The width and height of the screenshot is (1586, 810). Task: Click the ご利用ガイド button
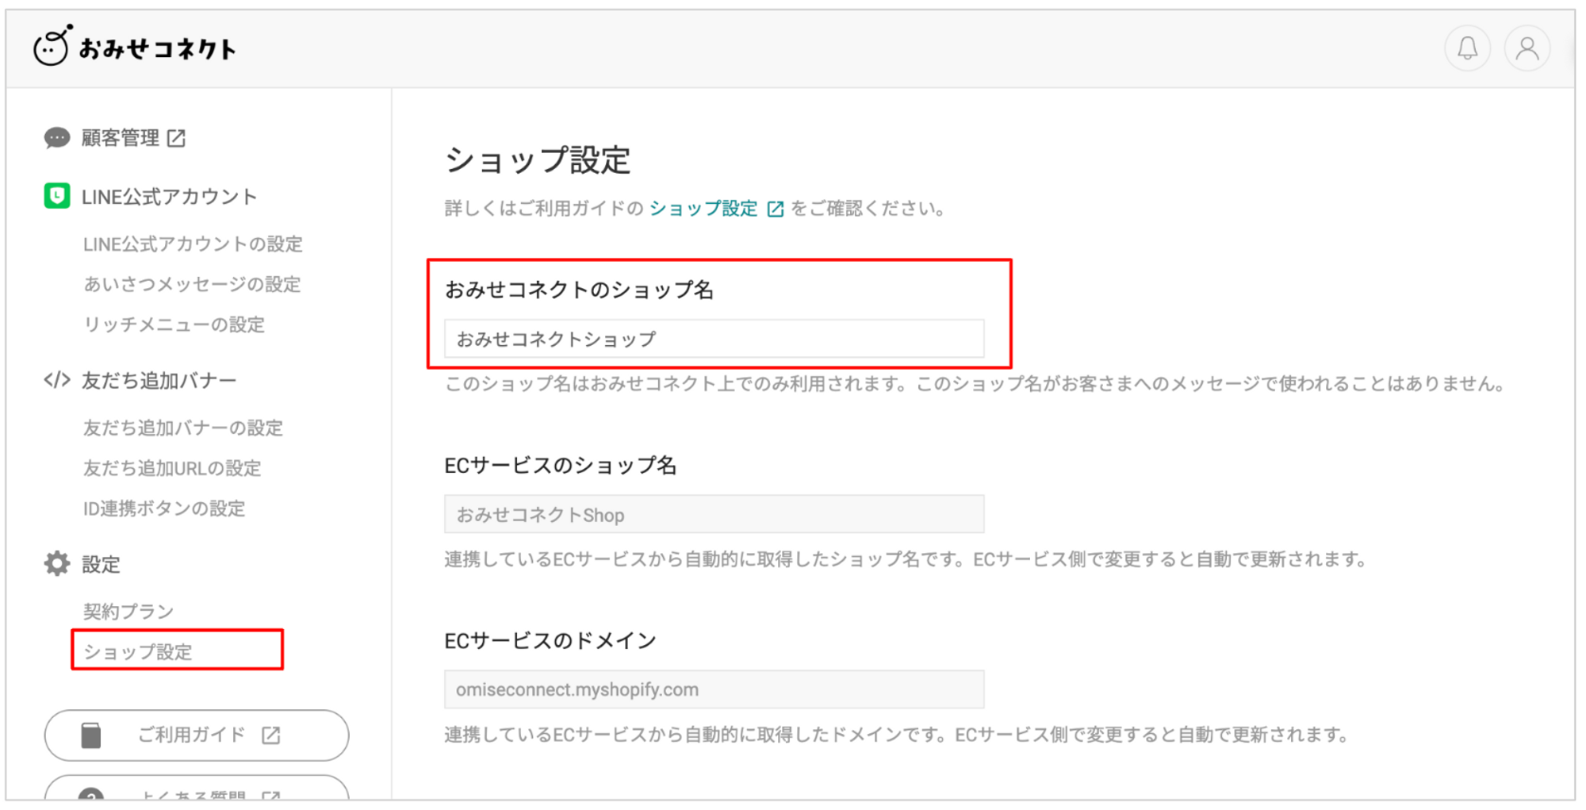tap(197, 735)
